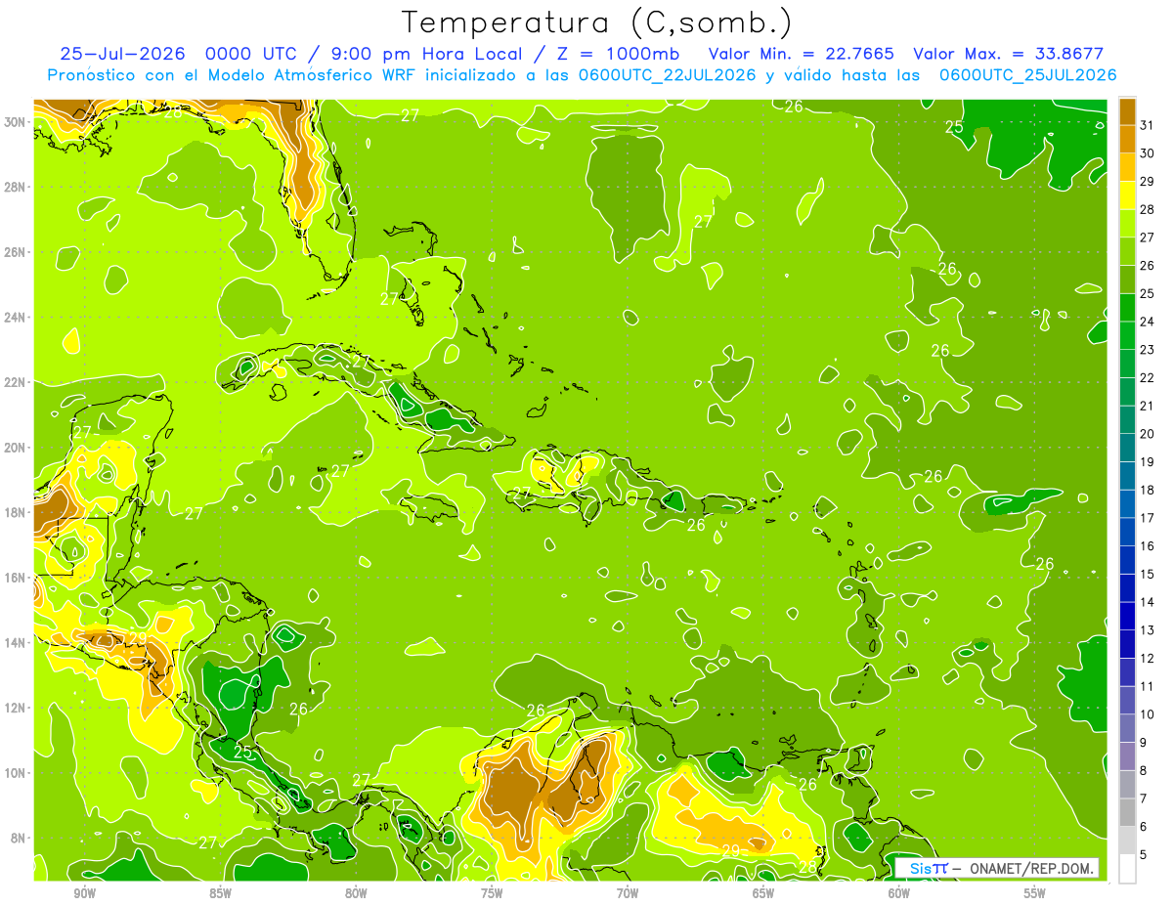Screen dimensions: 1173x906
Task: Click the title Temperatura (C,somb.)
Action: click(597, 22)
